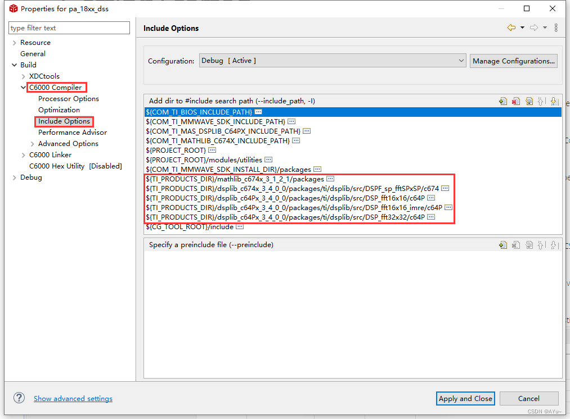This screenshot has width=570, height=419.
Task: Select Optimization page
Action: 59,110
